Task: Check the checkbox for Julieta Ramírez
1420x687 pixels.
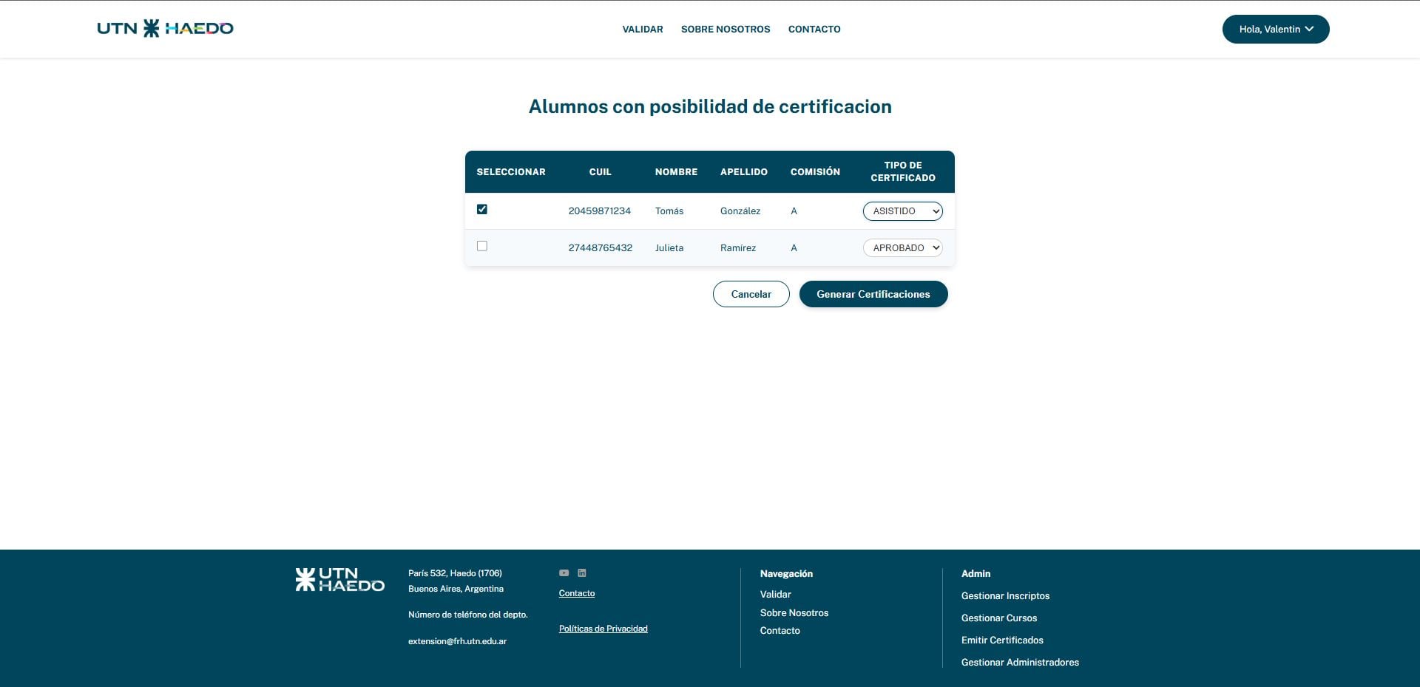Action: pyautogui.click(x=482, y=246)
